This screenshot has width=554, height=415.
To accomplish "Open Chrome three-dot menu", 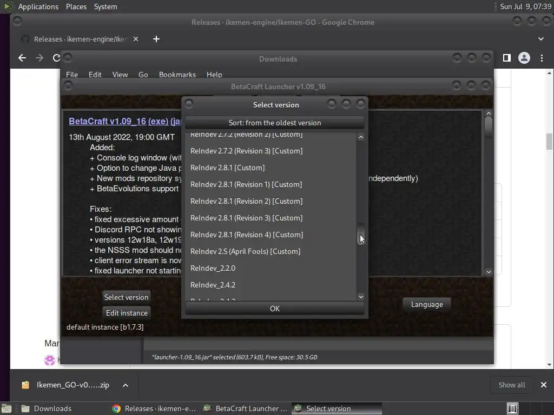I will click(x=542, y=58).
